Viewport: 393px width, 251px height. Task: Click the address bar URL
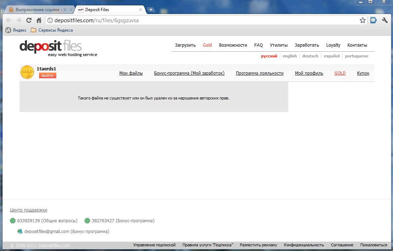pos(96,20)
